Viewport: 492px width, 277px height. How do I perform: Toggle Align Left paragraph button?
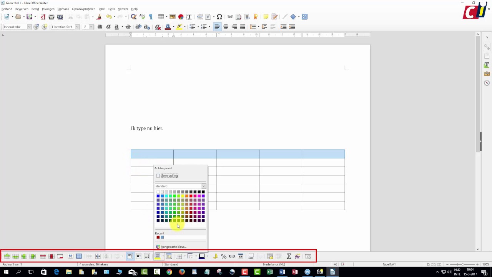[217, 27]
